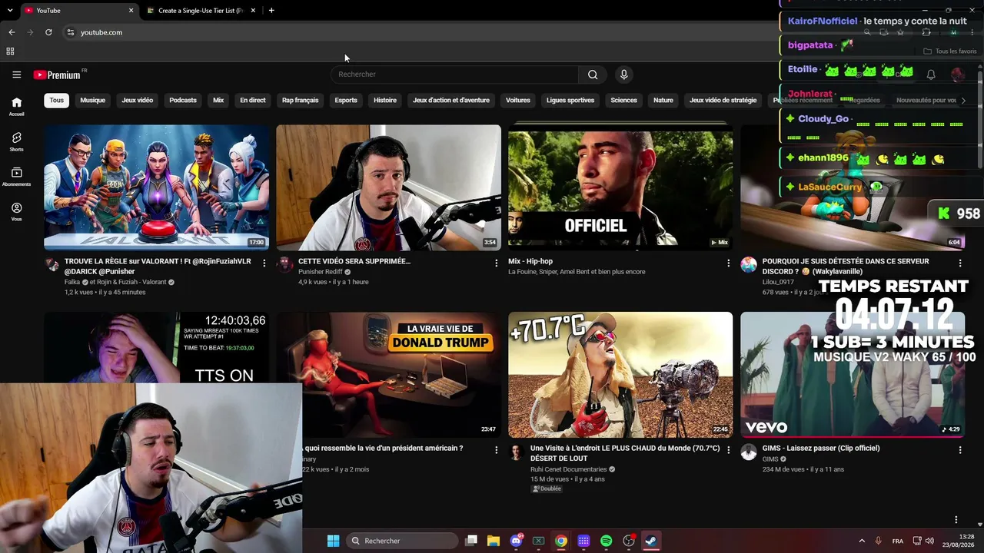The height and width of the screenshot is (553, 984).
Task: Select the Jeux vidéo filter chip
Action: [x=137, y=101]
